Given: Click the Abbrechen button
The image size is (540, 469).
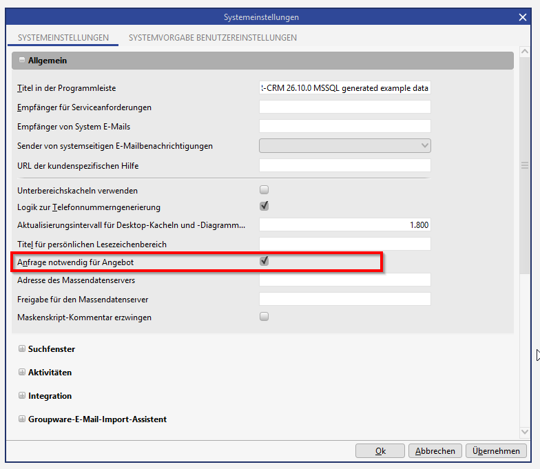Looking at the screenshot, I should [435, 450].
